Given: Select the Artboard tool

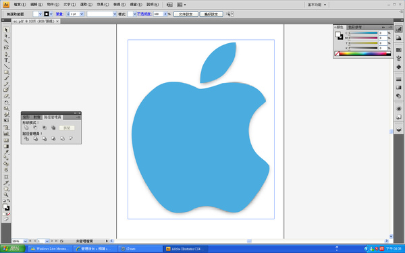Looking at the screenshot, I should (6, 177).
